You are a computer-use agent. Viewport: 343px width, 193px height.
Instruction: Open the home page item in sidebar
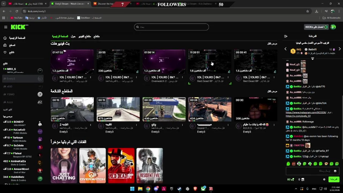(14, 38)
